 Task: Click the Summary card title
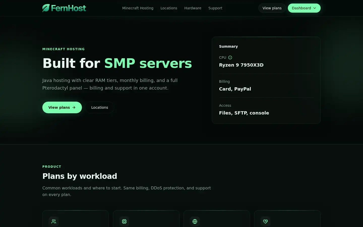(228, 46)
